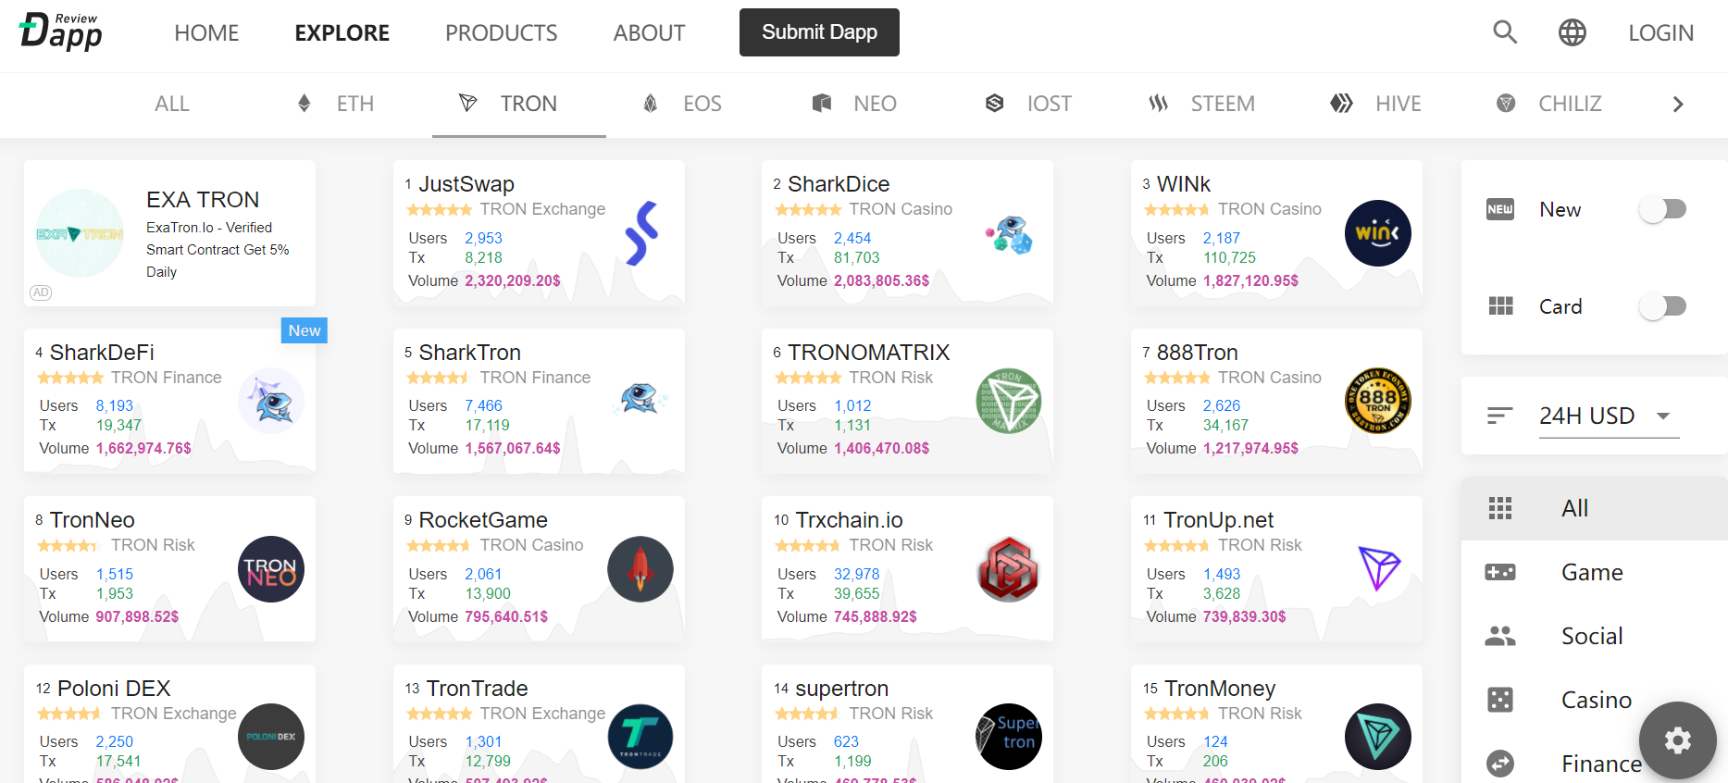The width and height of the screenshot is (1728, 783).
Task: Switch to the IOST tab
Action: (x=1028, y=104)
